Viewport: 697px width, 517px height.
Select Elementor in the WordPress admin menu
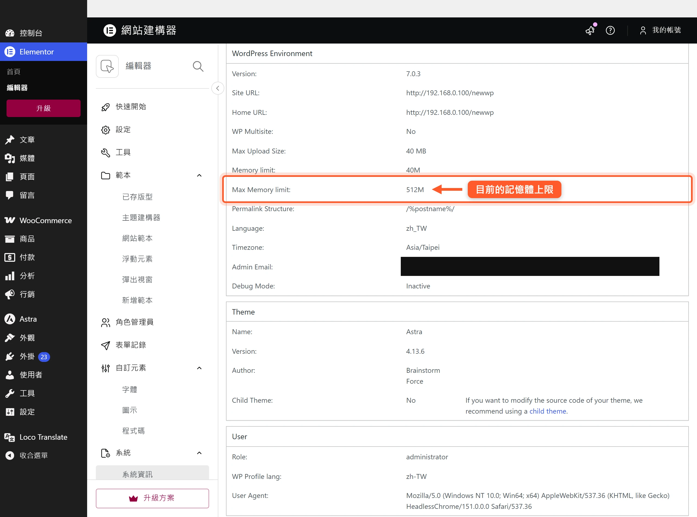(44, 52)
